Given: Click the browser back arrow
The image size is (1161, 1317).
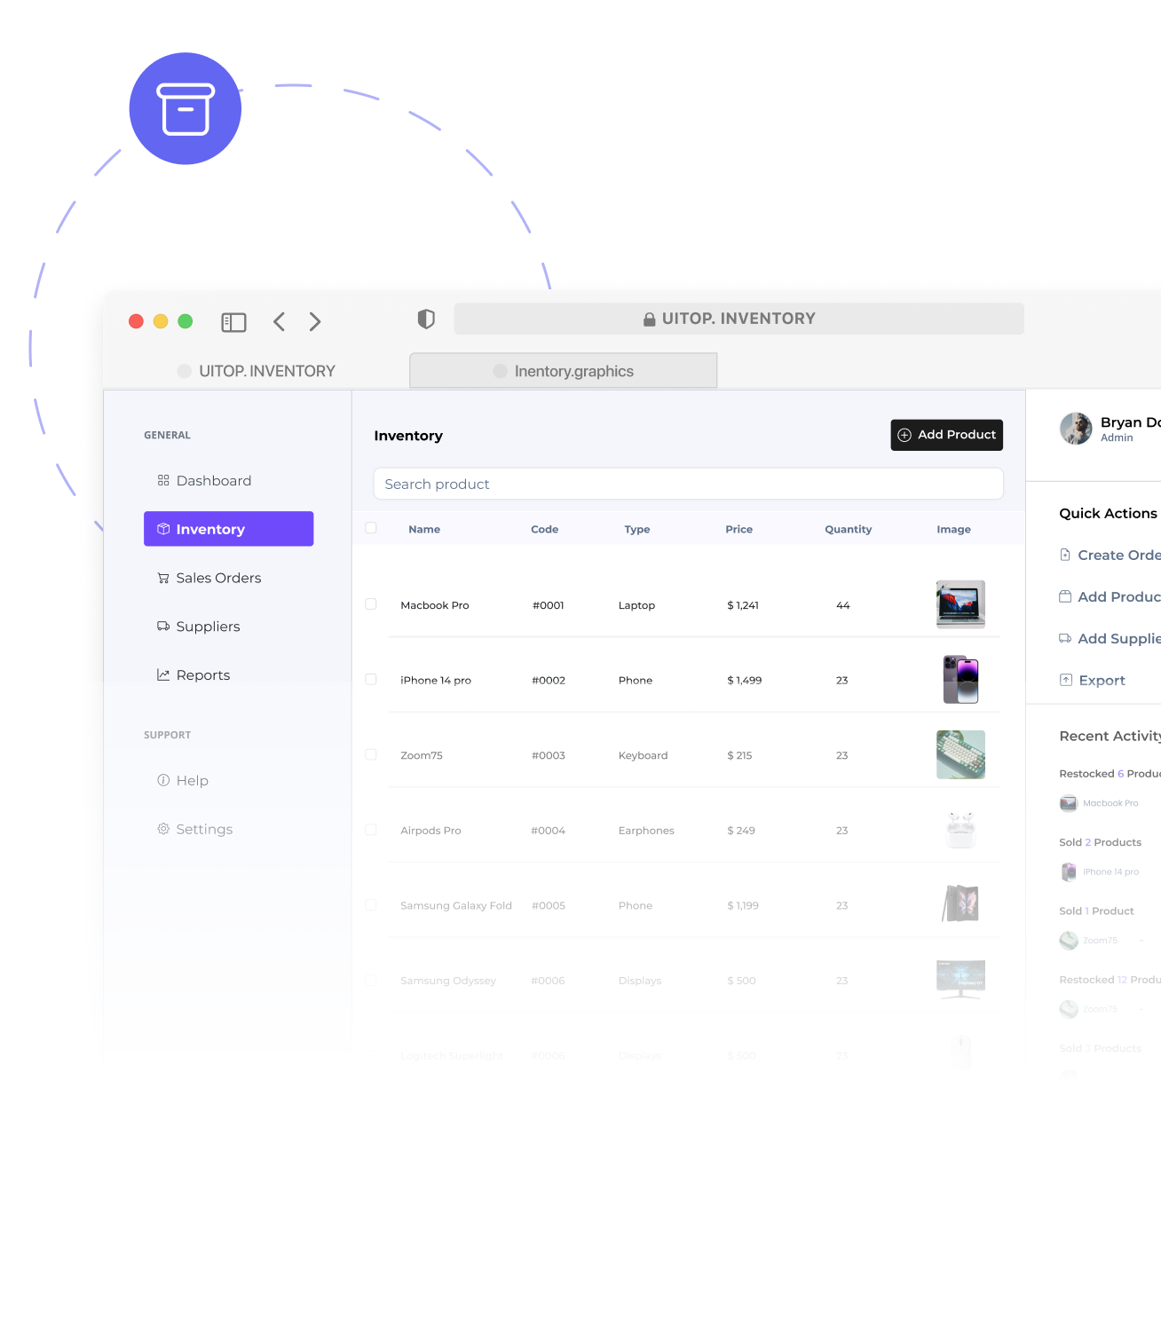Looking at the screenshot, I should point(279,322).
